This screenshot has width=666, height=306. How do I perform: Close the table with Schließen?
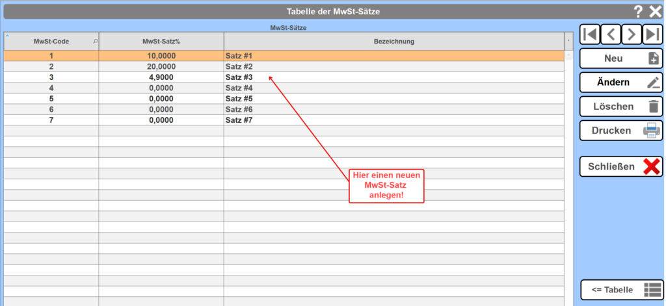pos(620,166)
